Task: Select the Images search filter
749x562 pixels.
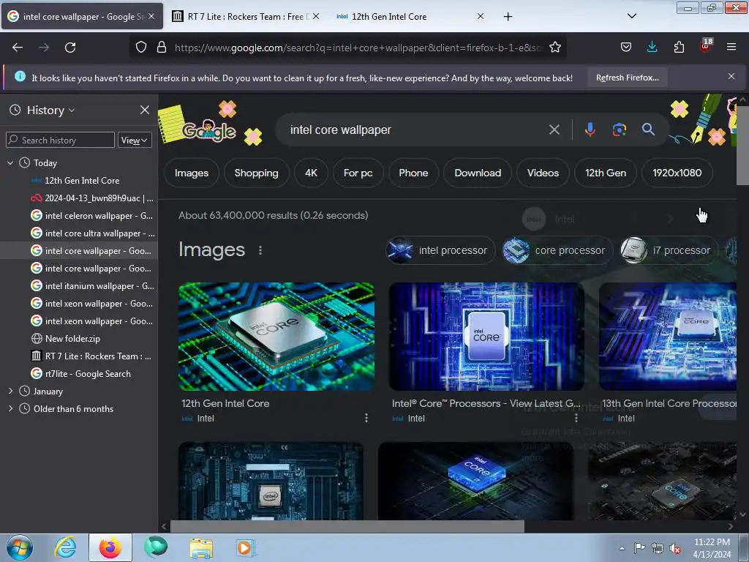Action: [192, 173]
